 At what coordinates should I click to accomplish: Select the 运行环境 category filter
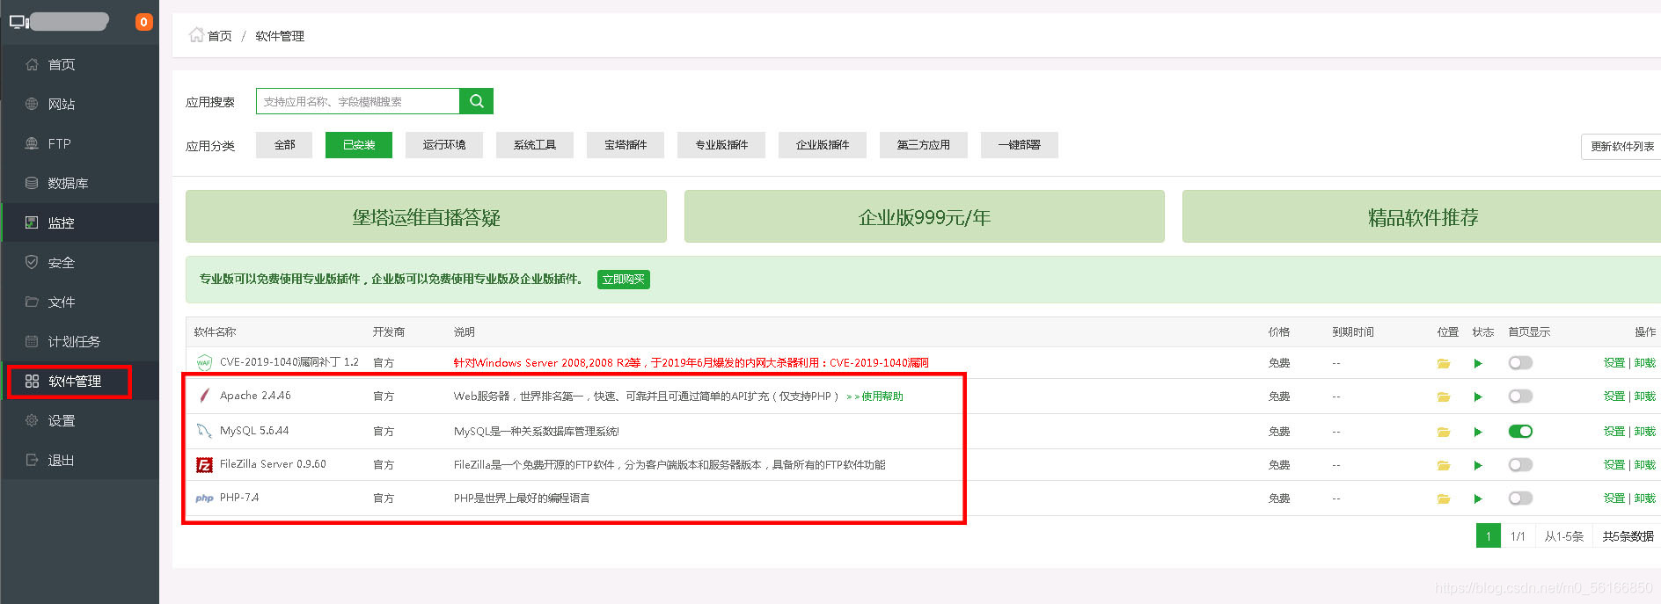[x=444, y=145]
